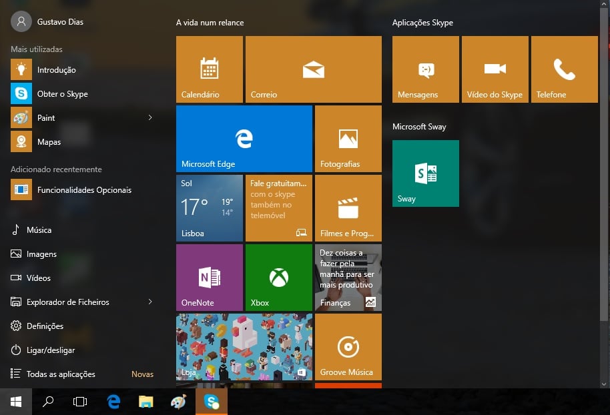
Task: Open the Telefone tile
Action: tap(565, 69)
